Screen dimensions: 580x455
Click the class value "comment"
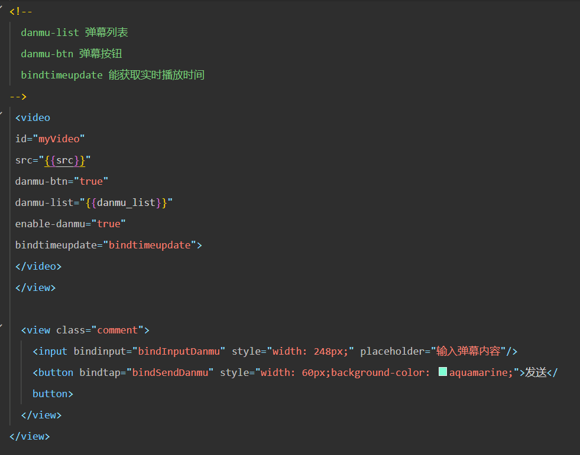click(117, 330)
